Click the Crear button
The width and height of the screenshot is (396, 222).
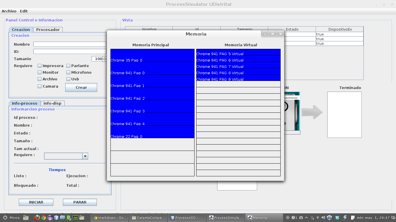(81, 88)
